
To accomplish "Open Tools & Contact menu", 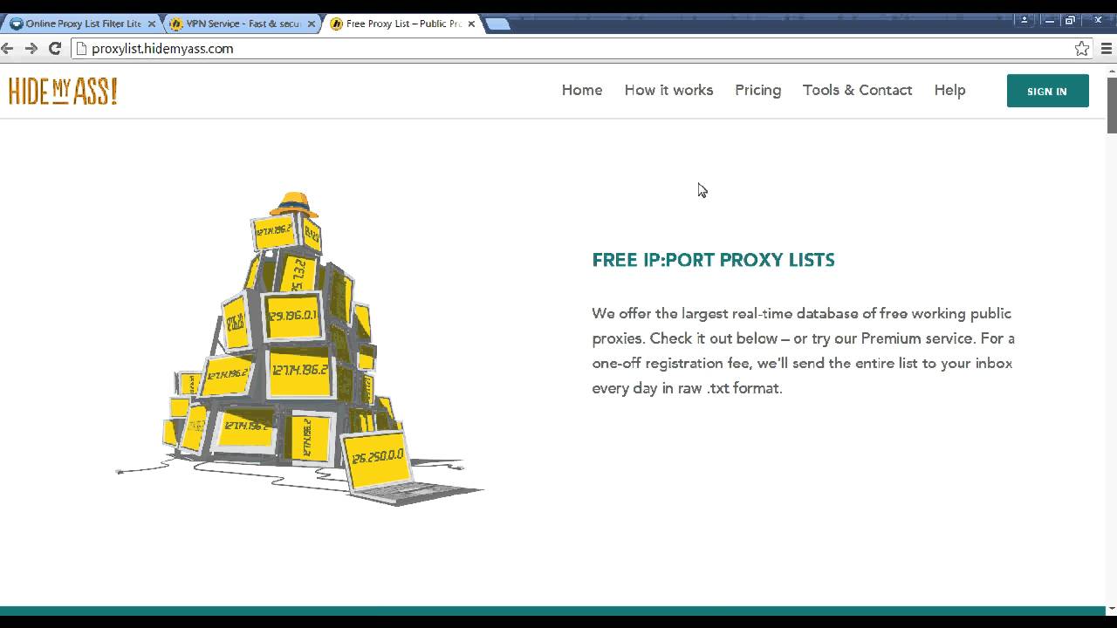I will (857, 90).
